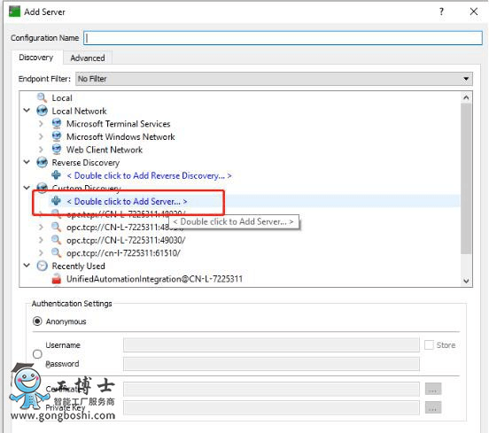This screenshot has width=489, height=433.
Task: Select the Username and Password radio option
Action: click(x=37, y=354)
